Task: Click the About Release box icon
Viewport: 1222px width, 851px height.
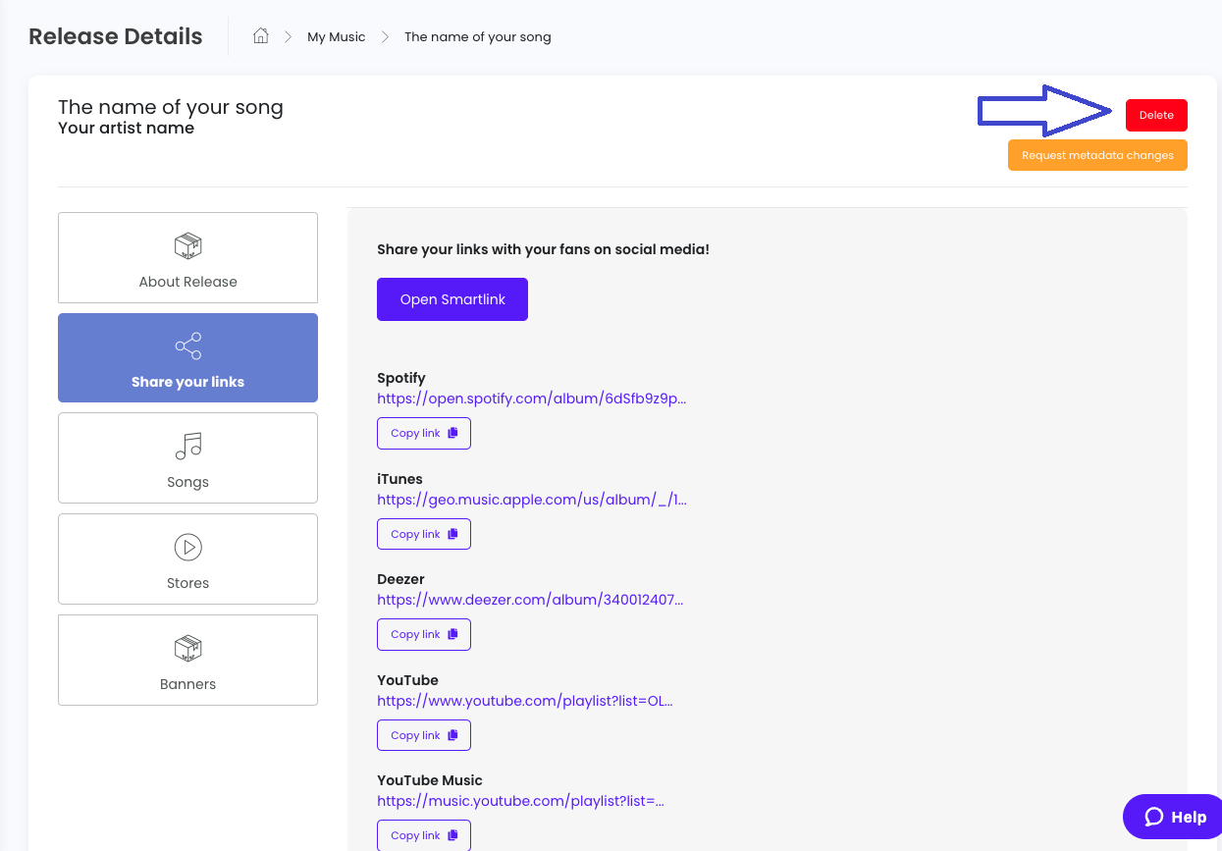Action: coord(187,245)
